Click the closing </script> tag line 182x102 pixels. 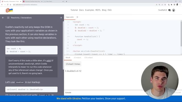click(77, 45)
